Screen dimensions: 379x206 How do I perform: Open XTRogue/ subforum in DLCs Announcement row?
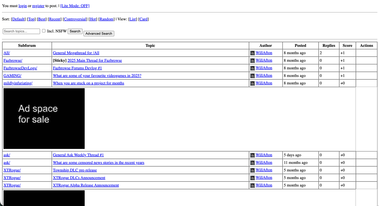[x=12, y=178]
